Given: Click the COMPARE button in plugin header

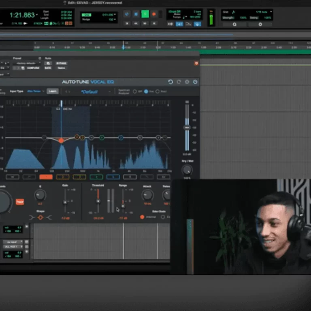Looking at the screenshot, I should click(33, 68).
